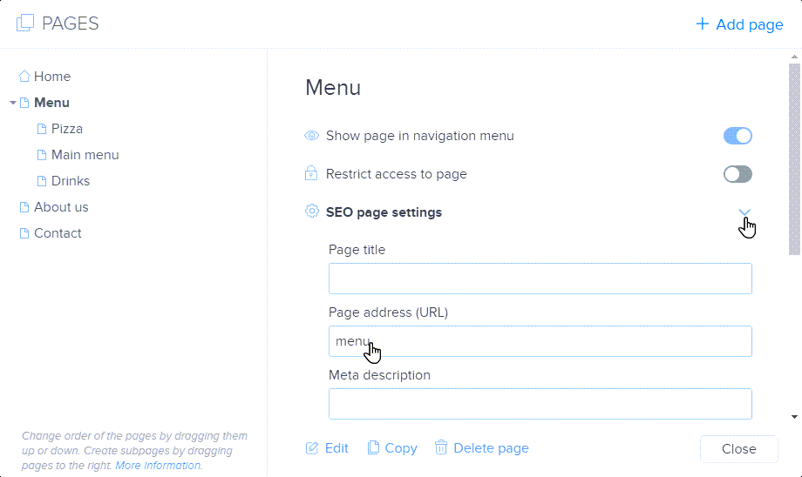The image size is (802, 477).
Task: Click the Add page link text
Action: pos(750,24)
